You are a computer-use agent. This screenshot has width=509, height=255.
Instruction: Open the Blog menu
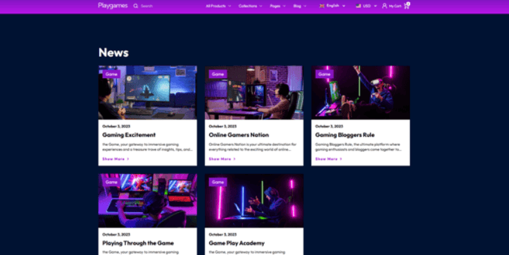300,6
